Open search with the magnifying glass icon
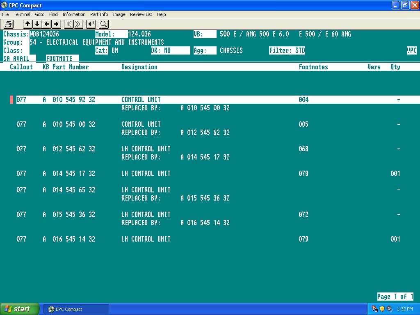Screen dimensions: 420x315 pyautogui.click(x=103, y=24)
